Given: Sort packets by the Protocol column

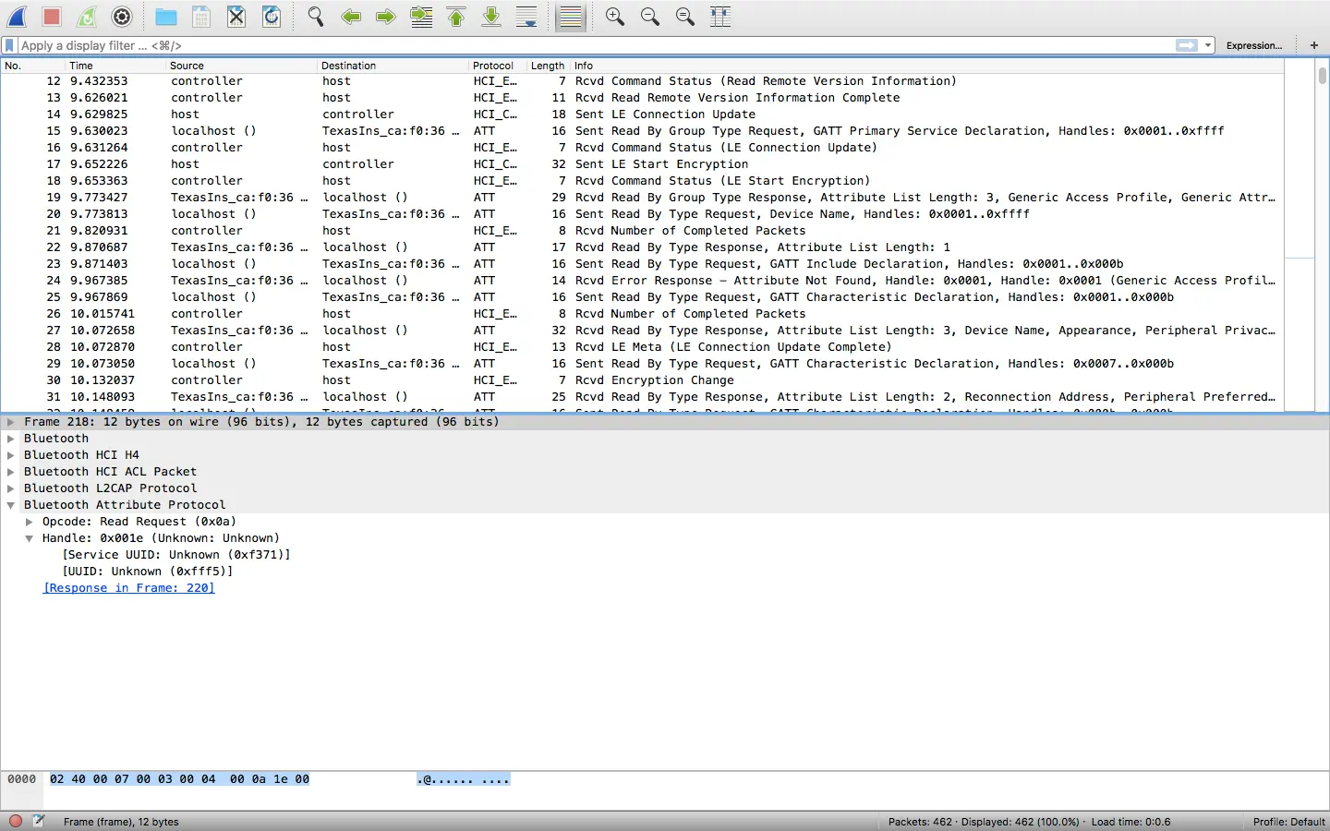Looking at the screenshot, I should [492, 66].
